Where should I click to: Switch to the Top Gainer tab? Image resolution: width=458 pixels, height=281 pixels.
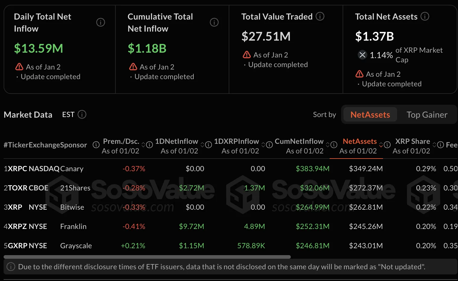(427, 115)
